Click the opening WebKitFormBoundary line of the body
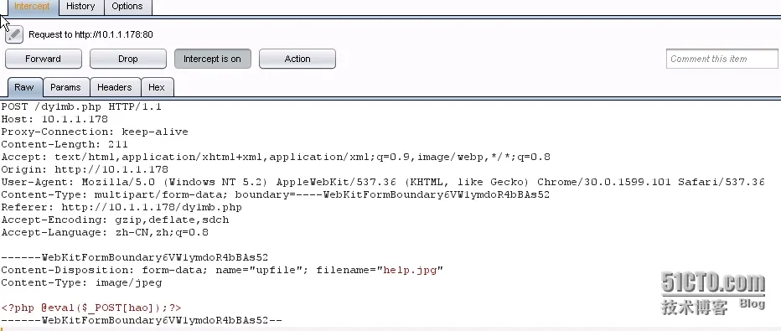781x331 pixels. click(134, 257)
